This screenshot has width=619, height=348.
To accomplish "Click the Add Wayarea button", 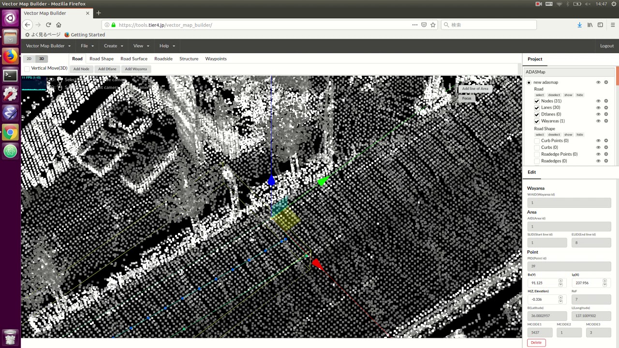I will pos(136,69).
